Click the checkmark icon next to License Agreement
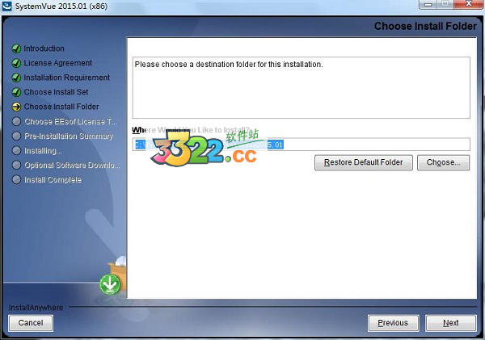485x340 pixels. click(16, 63)
